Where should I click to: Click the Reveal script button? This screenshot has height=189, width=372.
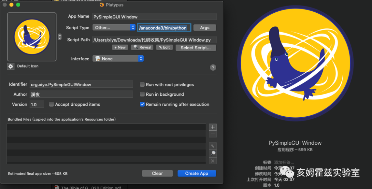[x=142, y=47]
